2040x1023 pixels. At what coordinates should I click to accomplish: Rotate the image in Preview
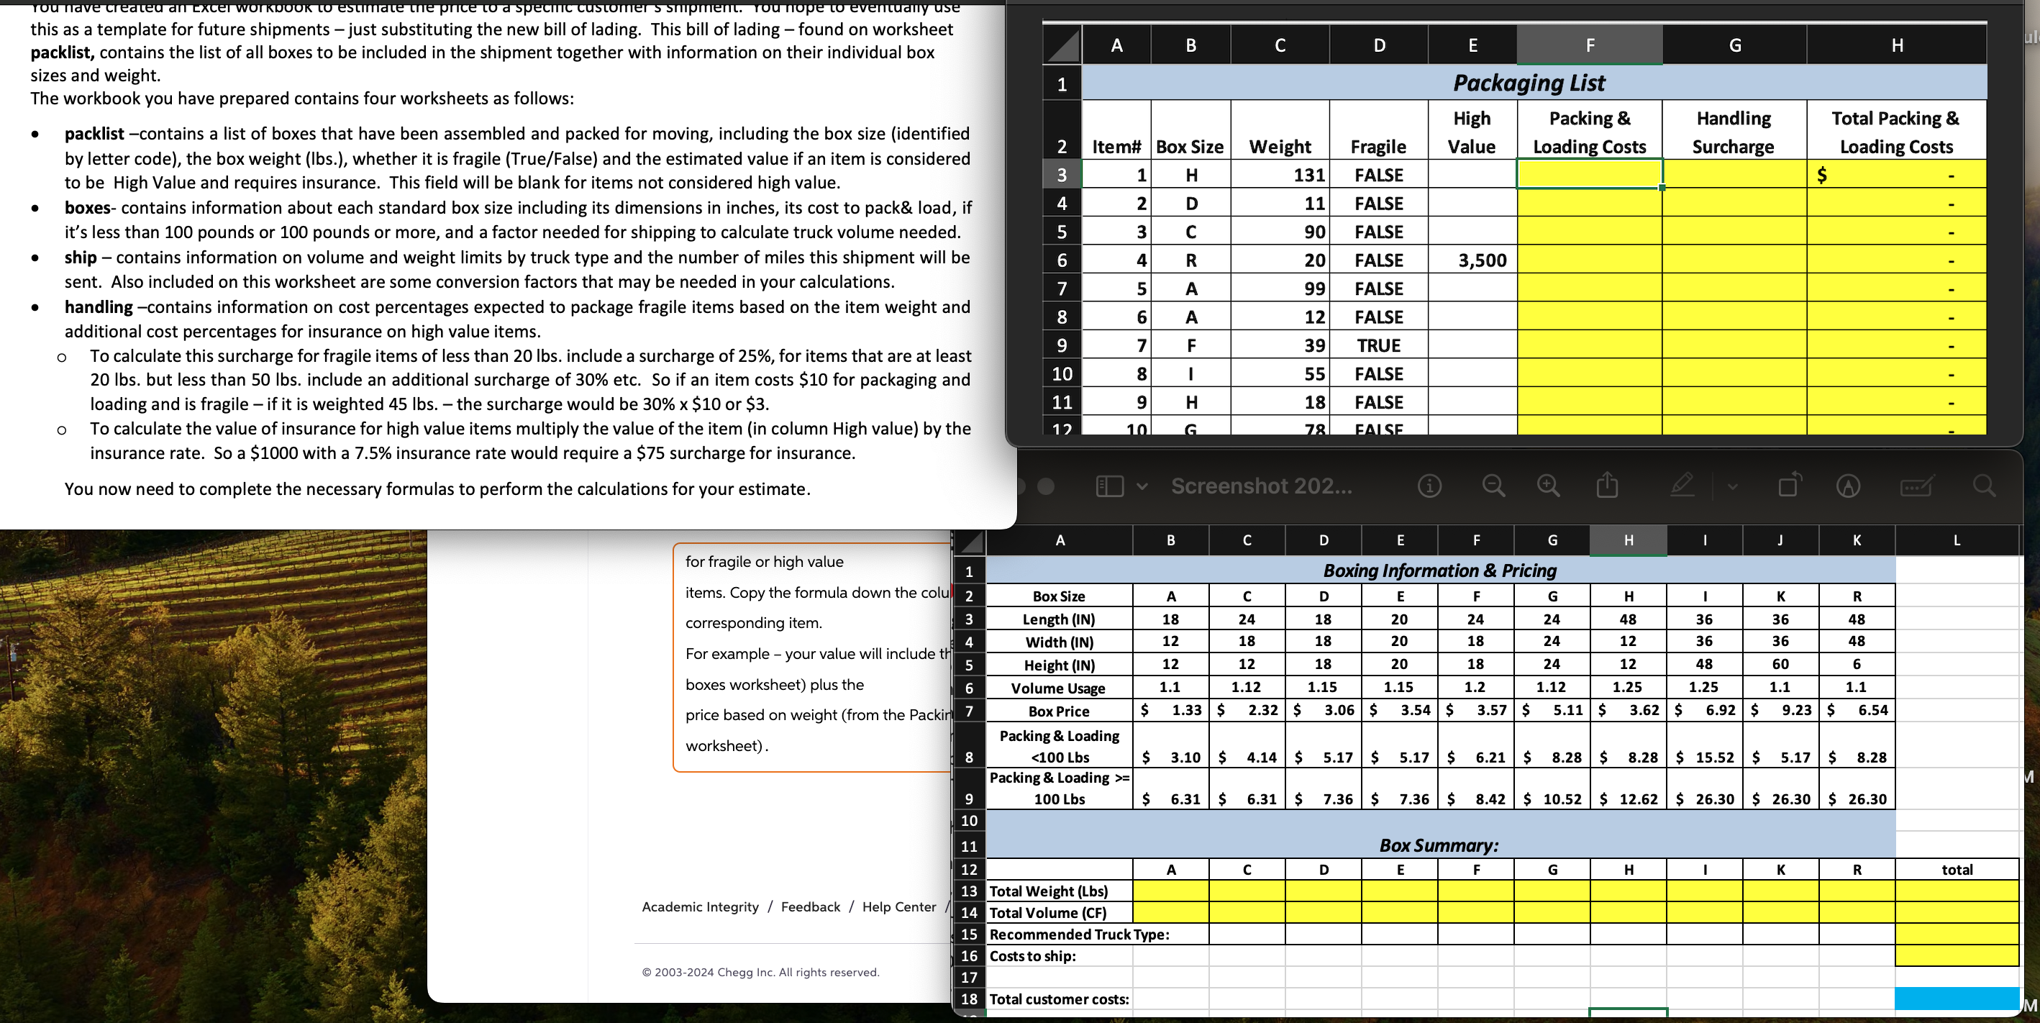1789,486
